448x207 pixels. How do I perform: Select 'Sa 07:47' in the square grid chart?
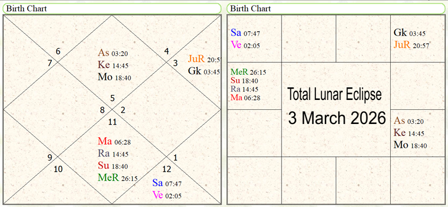(245, 33)
